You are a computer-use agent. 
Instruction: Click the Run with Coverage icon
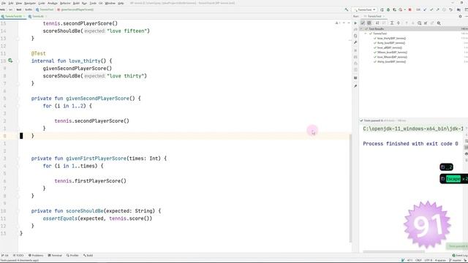[394, 9]
